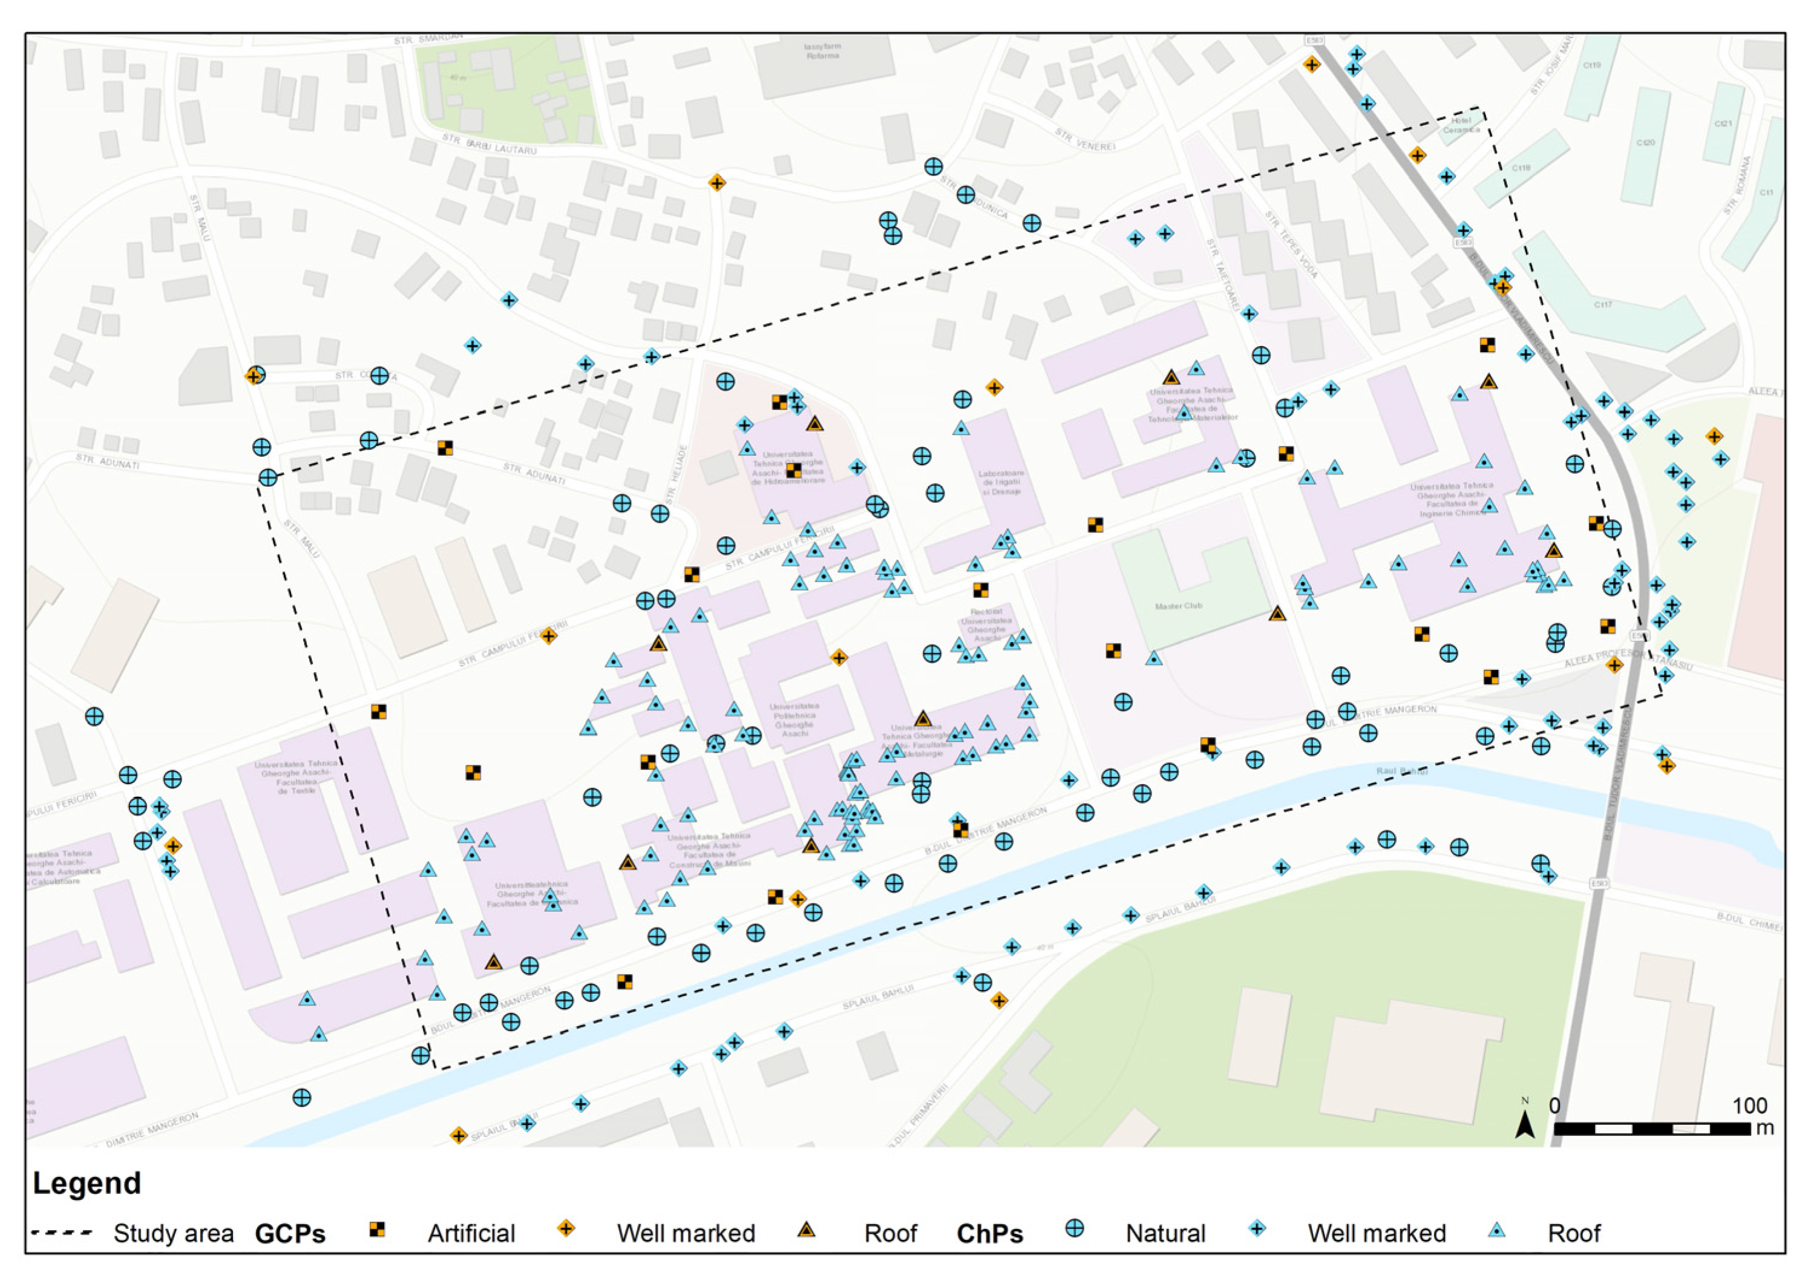This screenshot has height=1281, width=1811.
Task: Click the blue Well marked ChP legend icon
Action: (1258, 1228)
